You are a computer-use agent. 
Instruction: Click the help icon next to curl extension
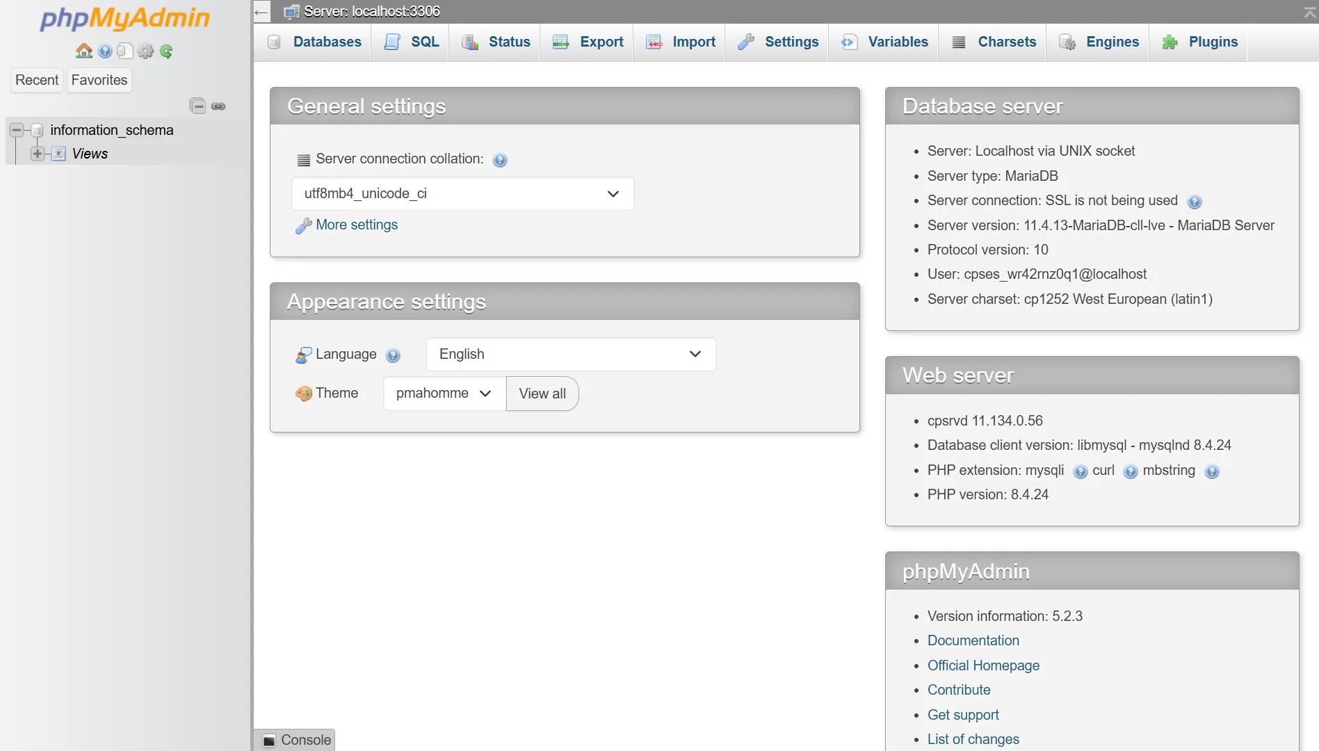pyautogui.click(x=1131, y=471)
